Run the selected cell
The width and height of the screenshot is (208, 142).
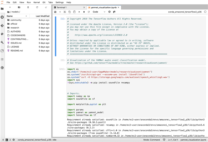79,12
